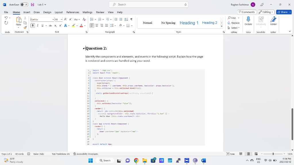This screenshot has width=294, height=165.
Task: Decrease font size with shrink icon
Action: click(x=71, y=19)
